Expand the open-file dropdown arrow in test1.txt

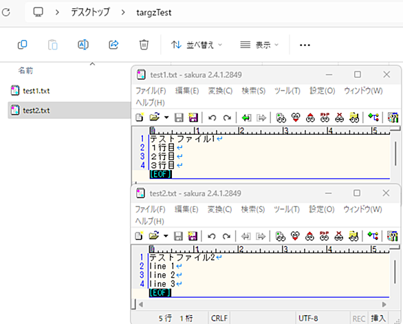tap(166, 118)
